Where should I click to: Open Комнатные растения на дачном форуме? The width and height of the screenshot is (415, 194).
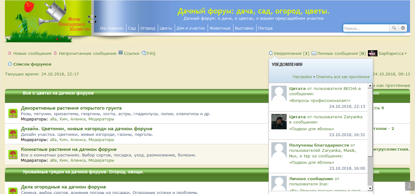pos(69,149)
